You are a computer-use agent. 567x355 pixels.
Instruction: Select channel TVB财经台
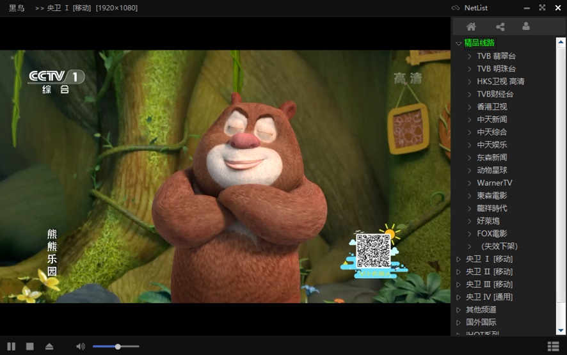[495, 94]
